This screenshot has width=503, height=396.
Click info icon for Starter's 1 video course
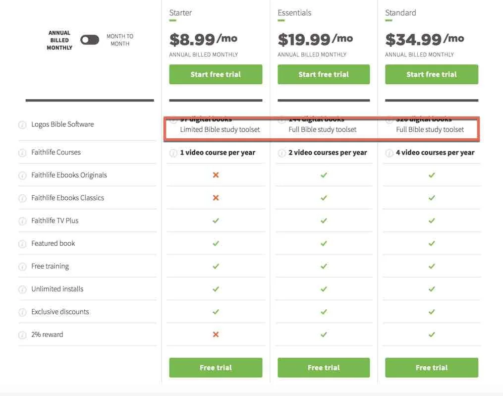173,153
